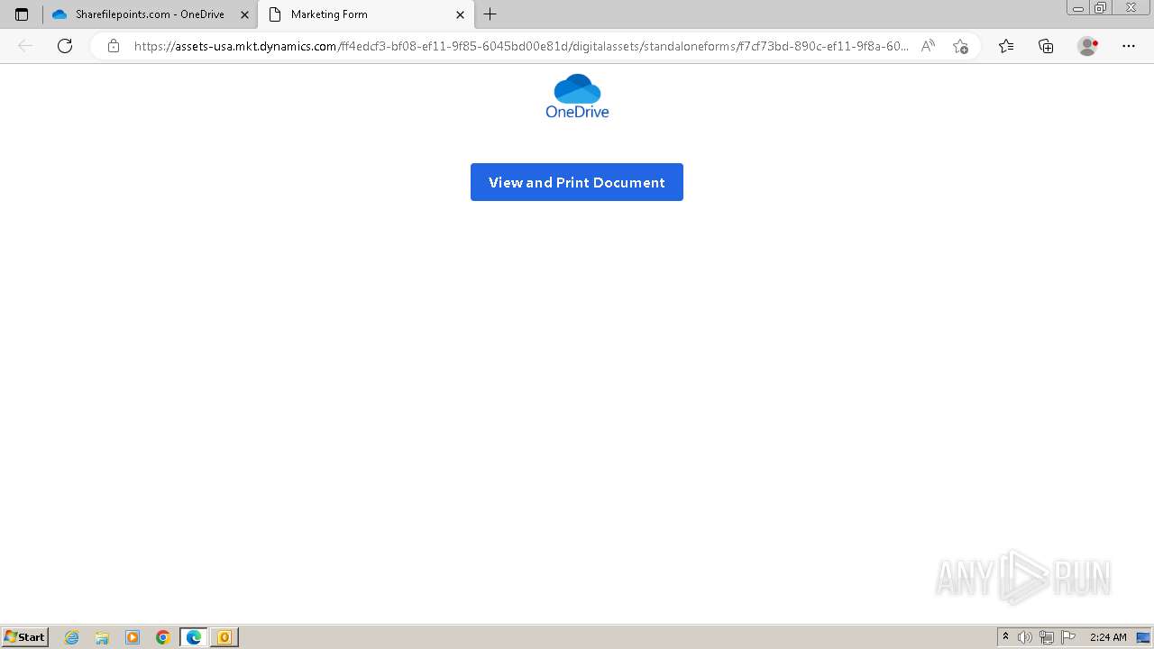
Task: Toggle Read aloud icon in address bar
Action: [928, 46]
